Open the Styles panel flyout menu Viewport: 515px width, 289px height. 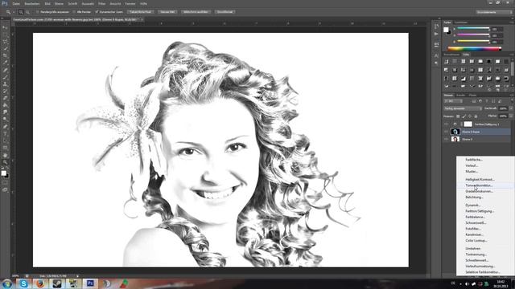512,55
